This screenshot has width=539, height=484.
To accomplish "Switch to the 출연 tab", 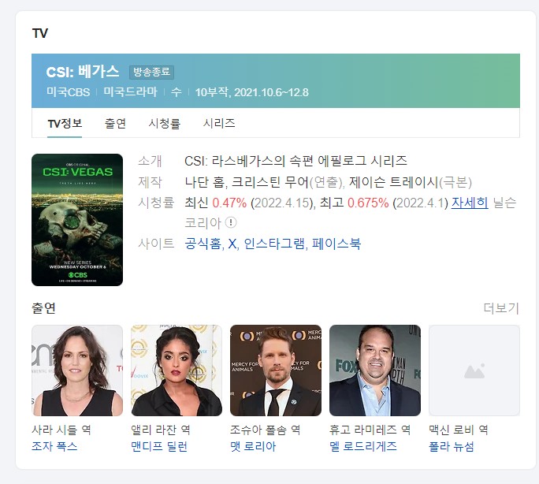I will 115,123.
